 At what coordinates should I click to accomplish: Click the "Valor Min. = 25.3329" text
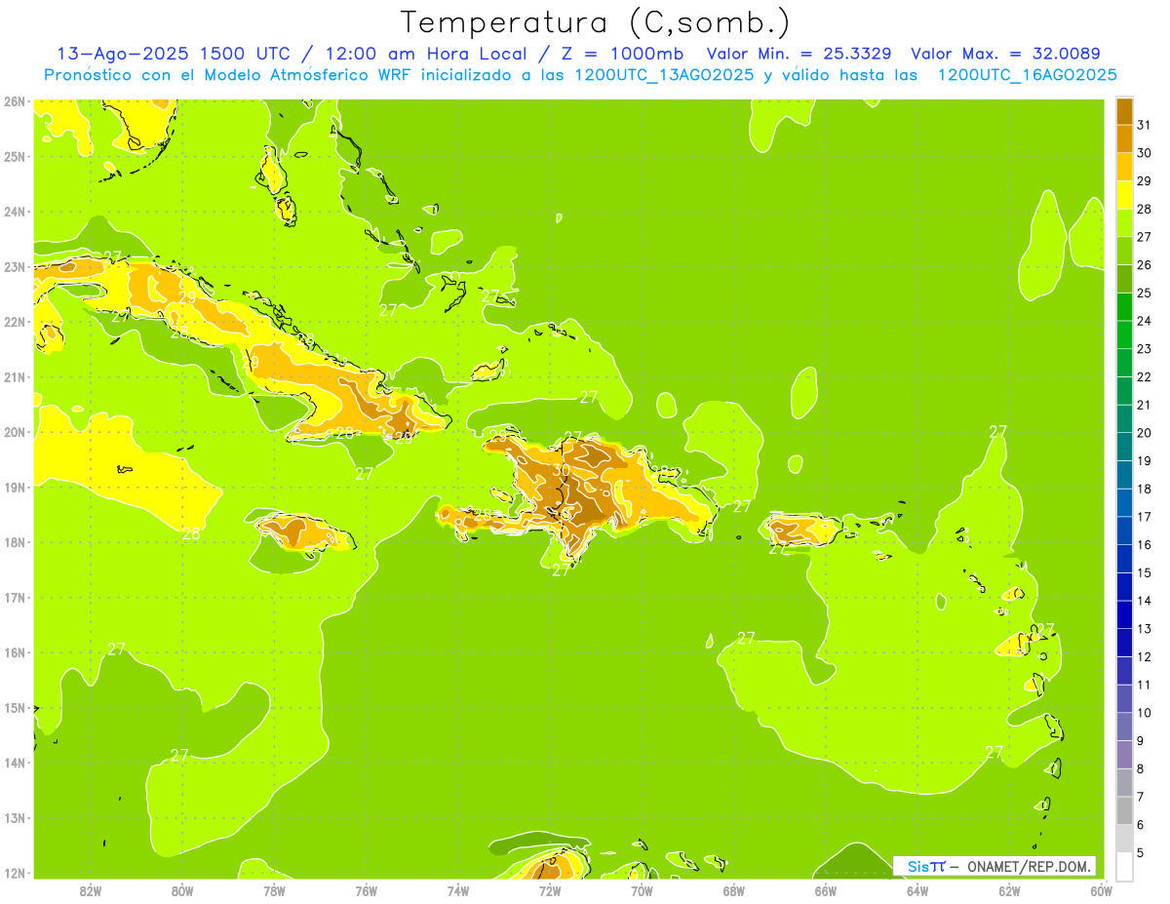(799, 54)
